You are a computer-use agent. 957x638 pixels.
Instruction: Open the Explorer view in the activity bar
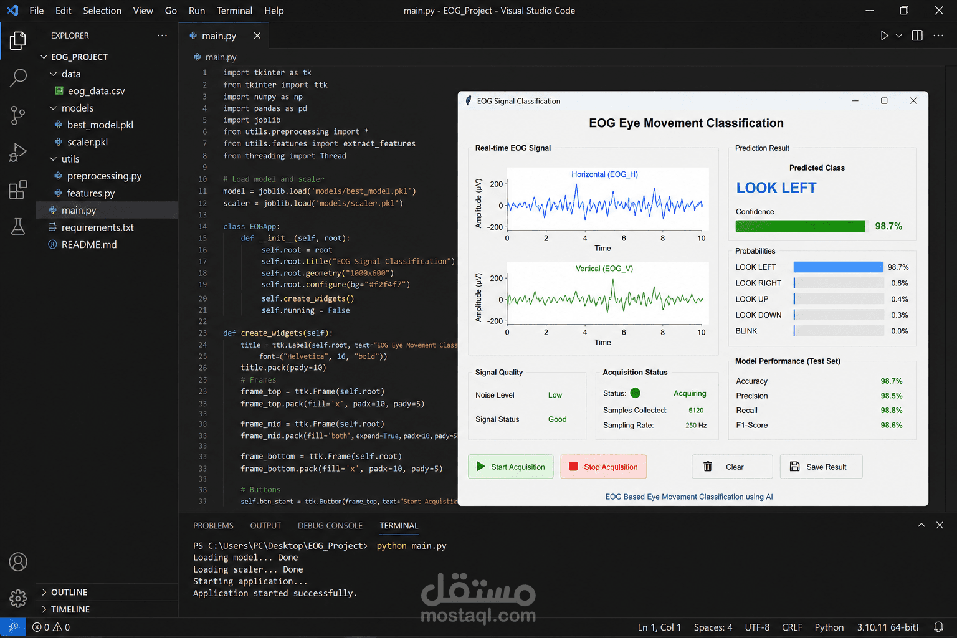coord(18,40)
